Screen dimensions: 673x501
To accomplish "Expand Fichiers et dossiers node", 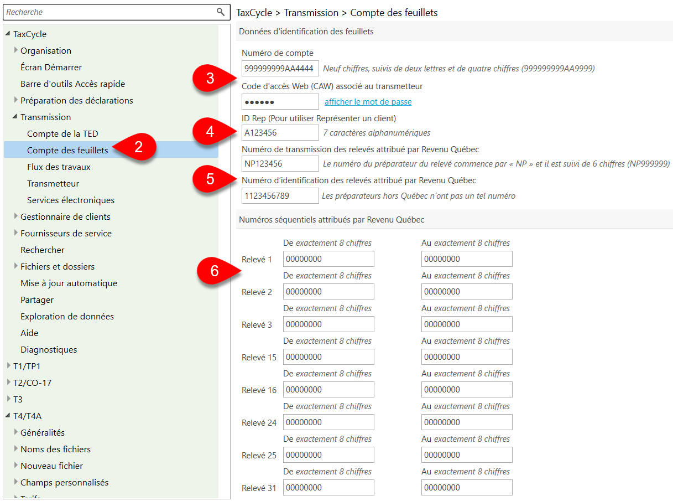I will [16, 266].
